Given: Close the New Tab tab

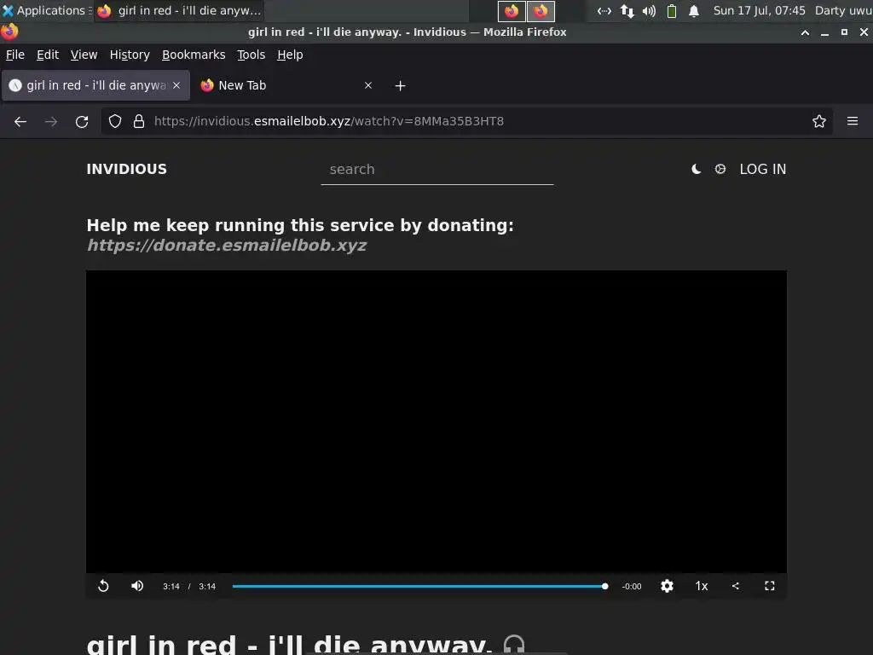Looking at the screenshot, I should pos(368,85).
